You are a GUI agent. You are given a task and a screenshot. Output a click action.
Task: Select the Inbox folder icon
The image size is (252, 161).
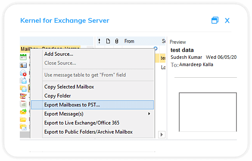(23, 88)
